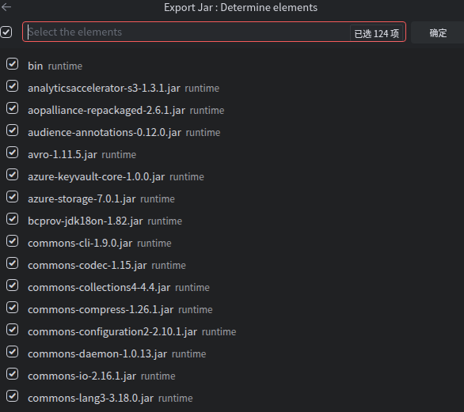Toggle audience-annotations-0.12.0.jar checkbox
The height and width of the screenshot is (412, 464).
click(13, 130)
